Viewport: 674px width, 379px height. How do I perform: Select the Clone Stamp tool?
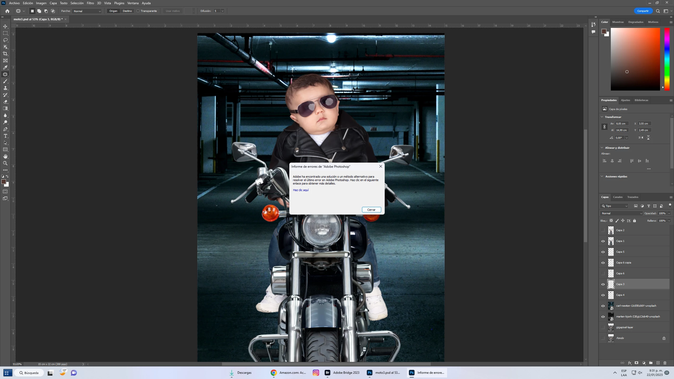(x=5, y=88)
